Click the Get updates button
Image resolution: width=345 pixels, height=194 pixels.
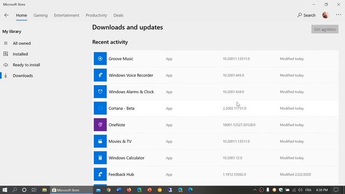pos(325,29)
